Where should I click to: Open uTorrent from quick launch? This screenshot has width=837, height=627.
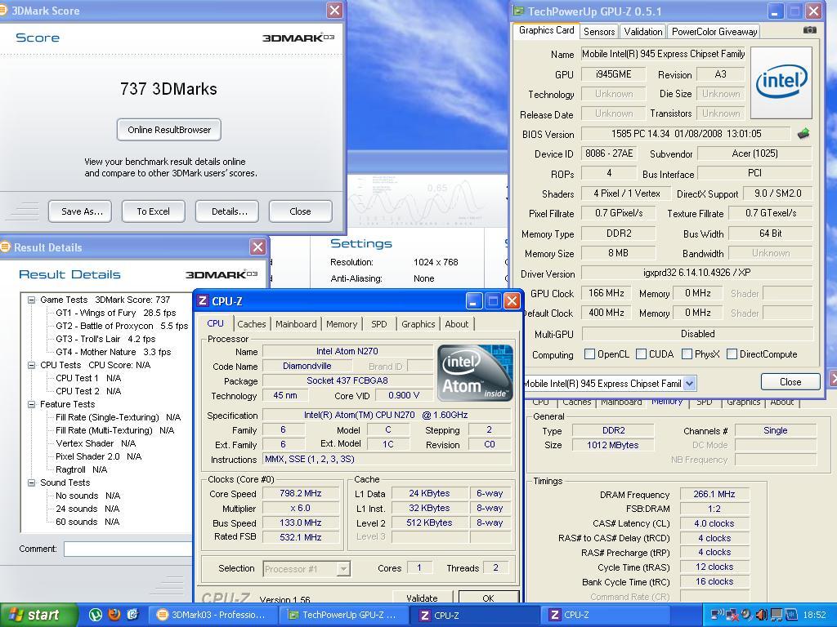click(96, 615)
